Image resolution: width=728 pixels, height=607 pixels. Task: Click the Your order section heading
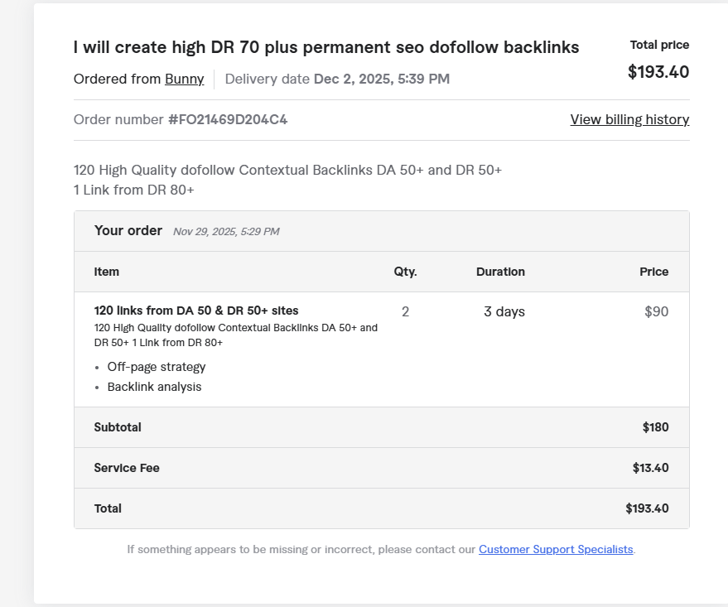click(128, 231)
